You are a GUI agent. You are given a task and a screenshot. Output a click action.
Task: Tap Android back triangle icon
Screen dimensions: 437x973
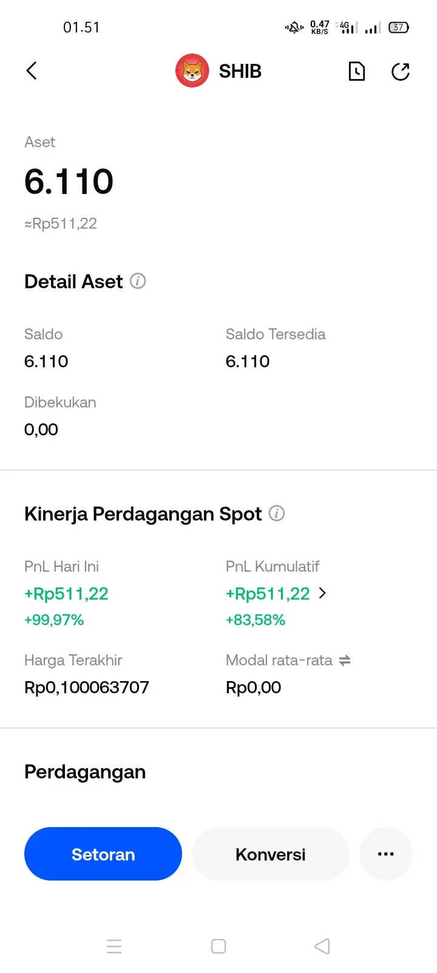(x=322, y=946)
